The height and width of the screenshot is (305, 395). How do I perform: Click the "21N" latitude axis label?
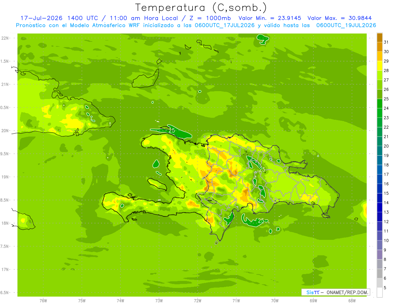(x=5, y=84)
